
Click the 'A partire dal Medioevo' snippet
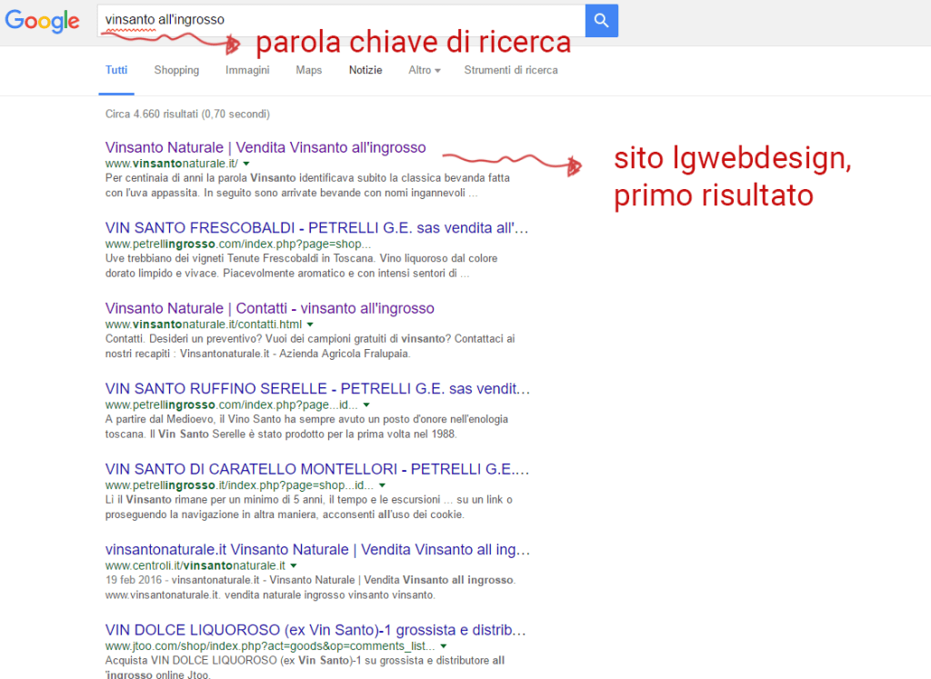[x=306, y=426]
